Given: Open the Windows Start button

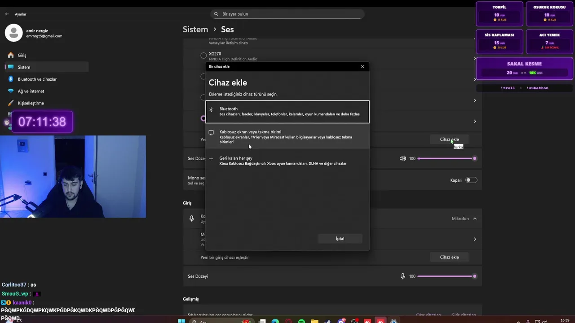Looking at the screenshot, I should 181,321.
